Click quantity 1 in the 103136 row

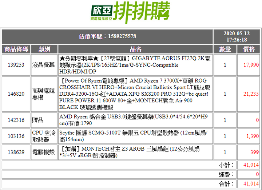click(x=225, y=136)
